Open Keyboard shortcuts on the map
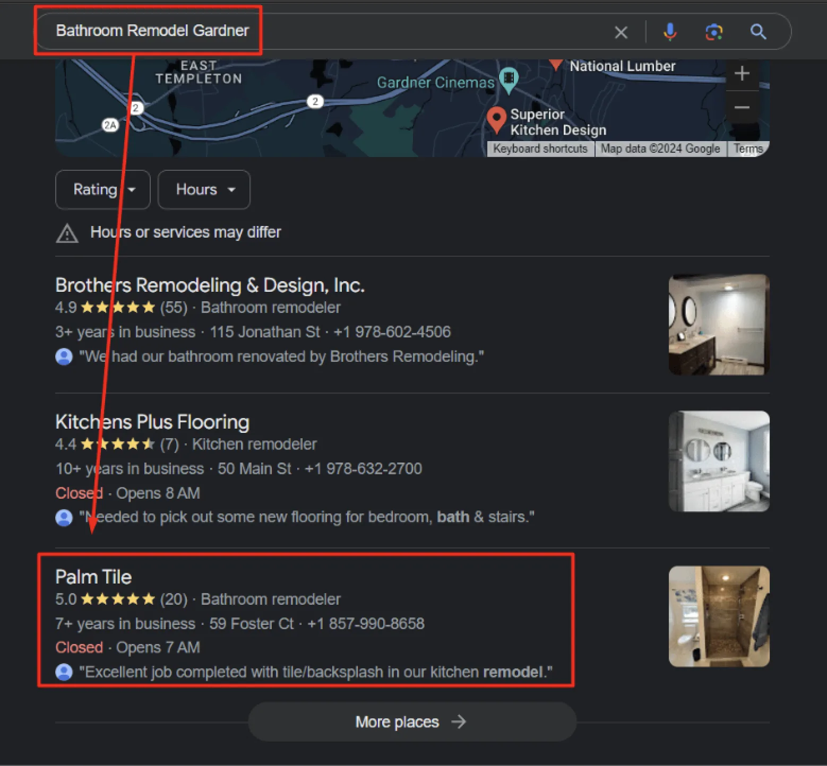 (x=540, y=149)
